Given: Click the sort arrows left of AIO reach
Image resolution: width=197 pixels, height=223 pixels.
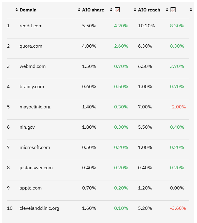Looking at the screenshot, I should point(135,10).
